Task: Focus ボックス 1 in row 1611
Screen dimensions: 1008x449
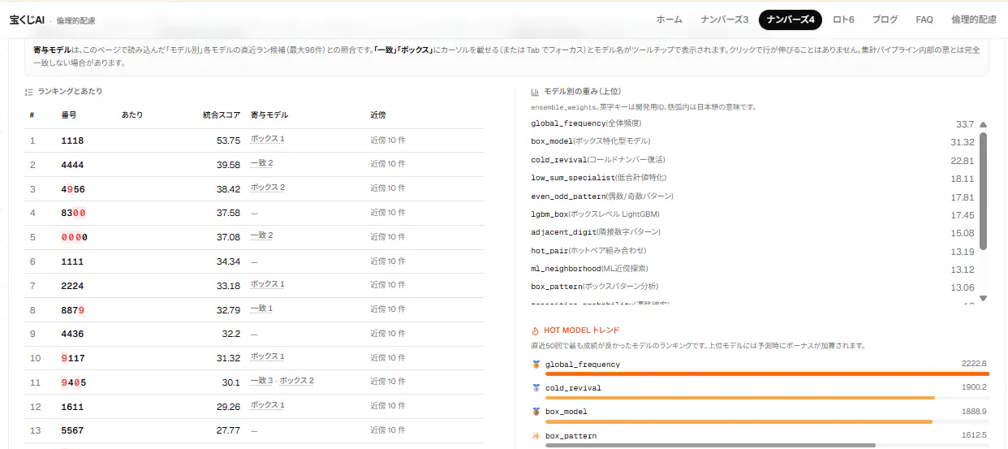Action: (x=268, y=405)
